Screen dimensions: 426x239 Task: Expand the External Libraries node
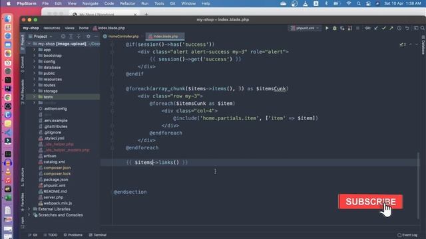click(29, 209)
